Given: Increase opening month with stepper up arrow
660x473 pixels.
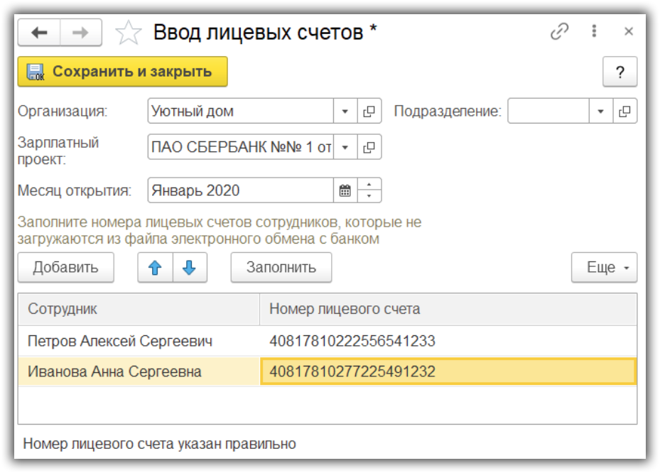Looking at the screenshot, I should tap(369, 185).
